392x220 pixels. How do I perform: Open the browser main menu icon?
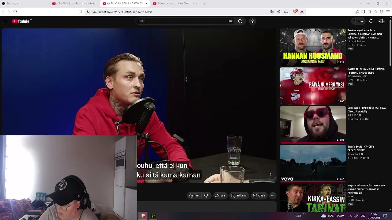388,12
